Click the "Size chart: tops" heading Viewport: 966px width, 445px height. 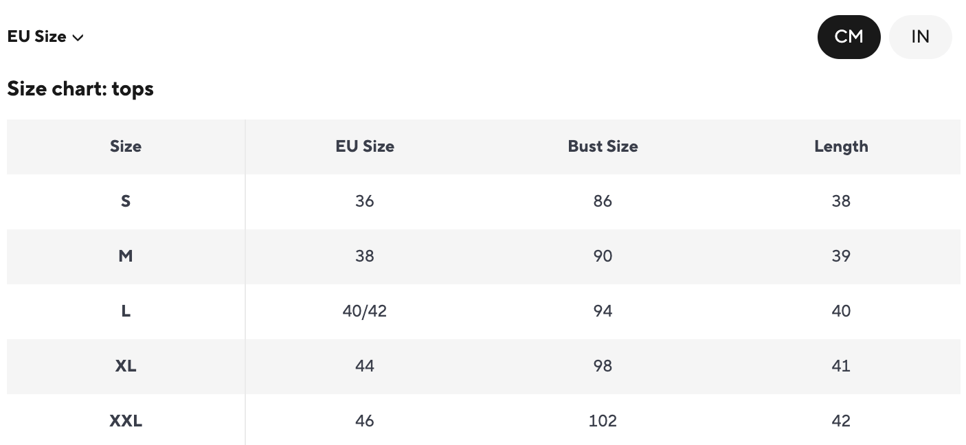80,89
